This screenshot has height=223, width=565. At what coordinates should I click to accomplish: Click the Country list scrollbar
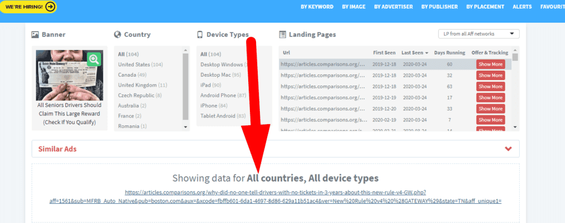[x=185, y=87]
